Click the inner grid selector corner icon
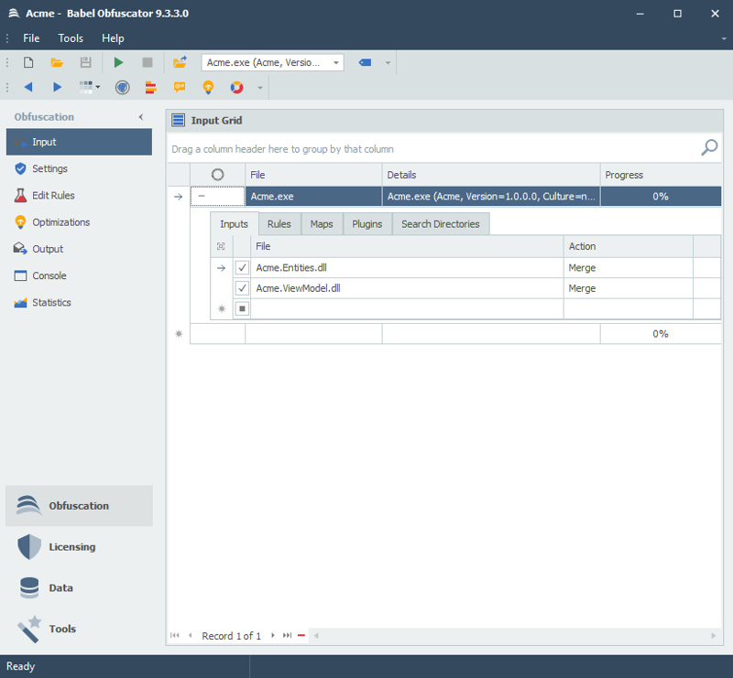This screenshot has height=678, width=733. 221,246
